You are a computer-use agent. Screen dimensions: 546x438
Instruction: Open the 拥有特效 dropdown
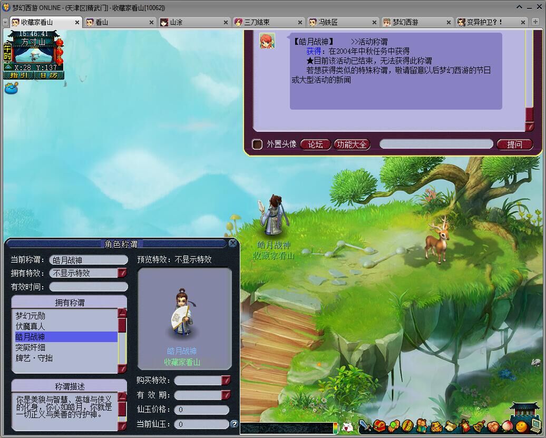(122, 273)
